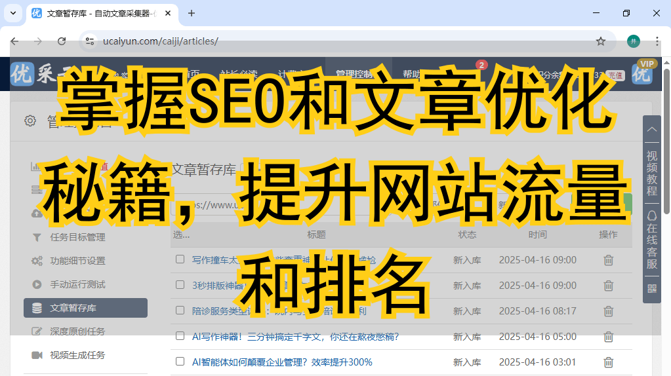671x376 pixels.
Task: Contact 在线客服 online support widget
Action: point(651,240)
